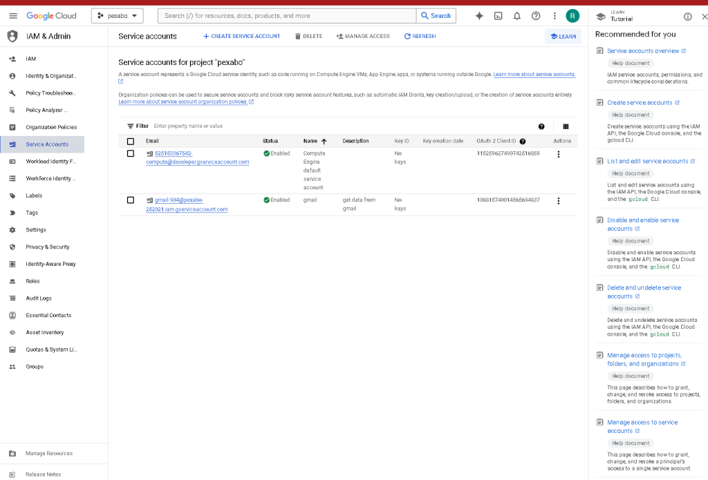Viewport: 708px width, 480px height.
Task: Open the main navigation hamburger menu
Action: tap(13, 16)
